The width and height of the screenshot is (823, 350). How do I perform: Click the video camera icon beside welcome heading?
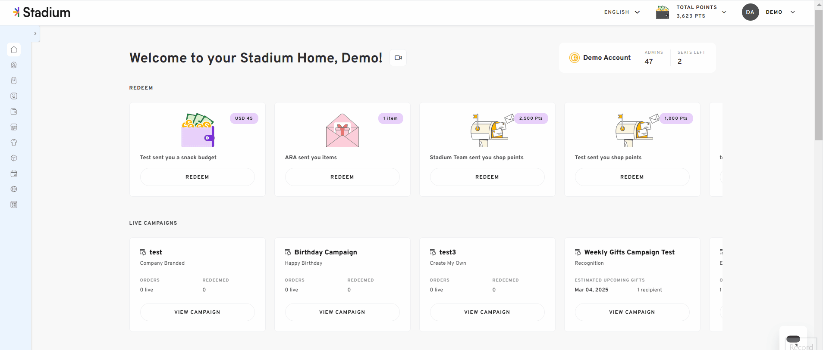(x=398, y=58)
